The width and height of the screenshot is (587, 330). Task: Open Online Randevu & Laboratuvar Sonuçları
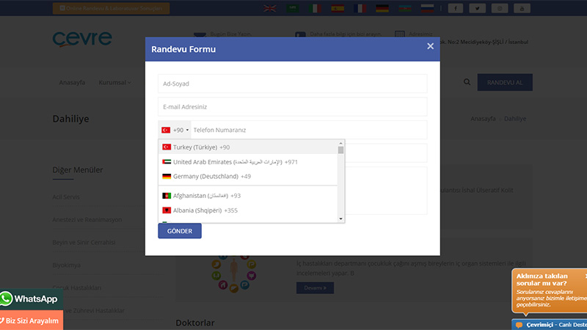coord(112,8)
